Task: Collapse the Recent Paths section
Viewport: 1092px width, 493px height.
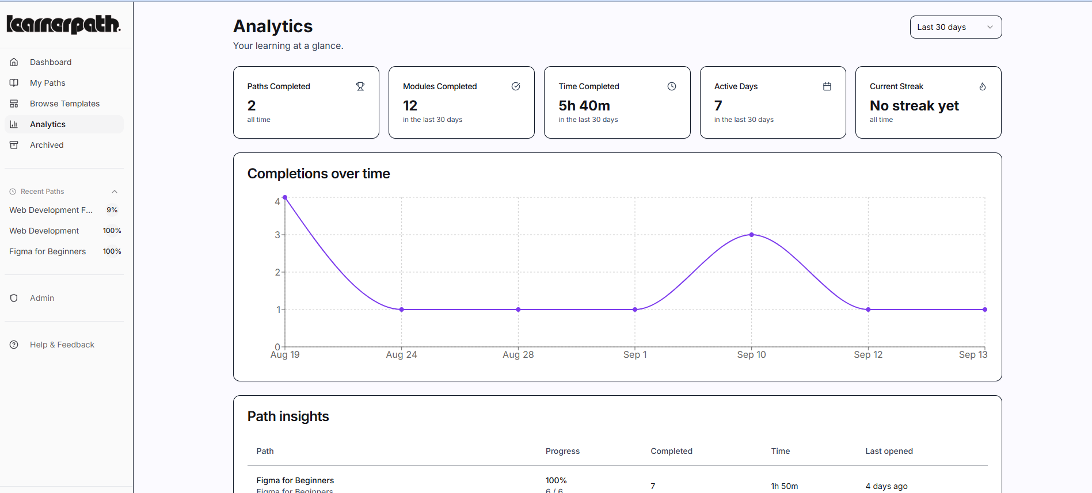Action: click(115, 192)
